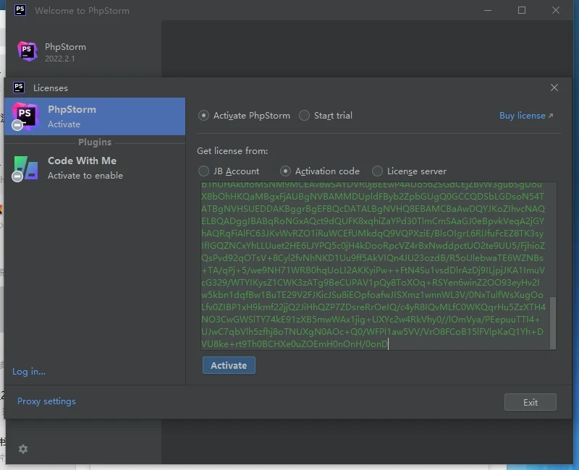Click PS icon in Licenses dialog title
The image size is (579, 470).
pyautogui.click(x=19, y=87)
